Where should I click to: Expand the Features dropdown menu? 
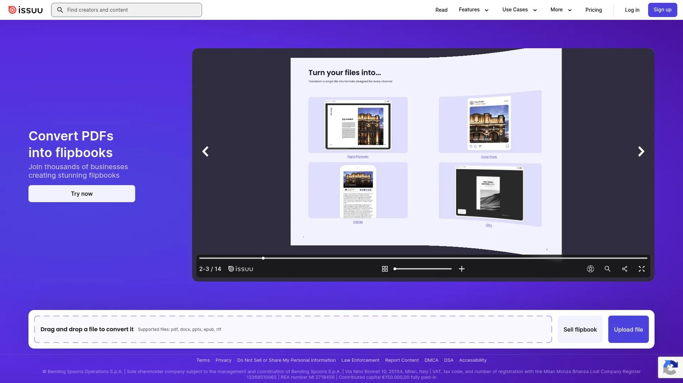click(474, 10)
